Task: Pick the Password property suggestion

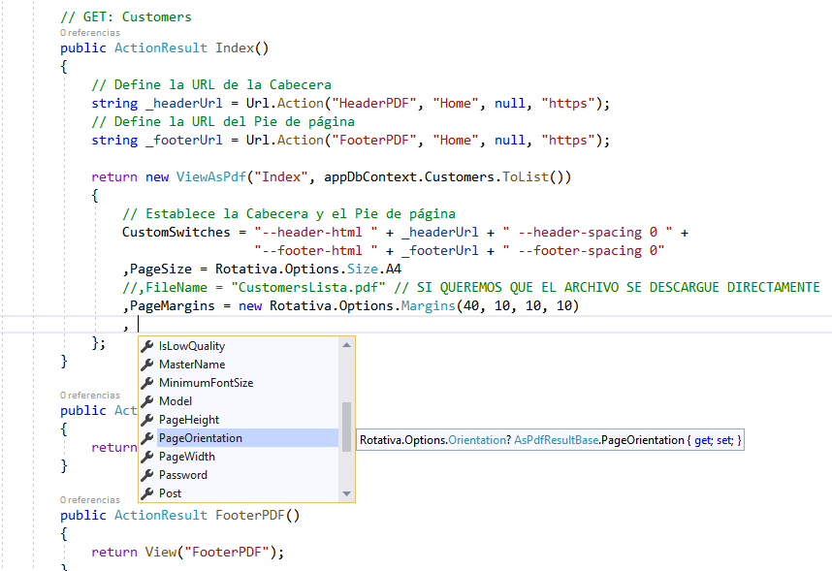Action: click(x=239, y=475)
